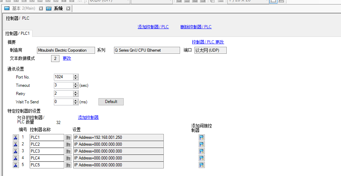
Task: Increase the Retry count spinner
Action: [x=76, y=92]
